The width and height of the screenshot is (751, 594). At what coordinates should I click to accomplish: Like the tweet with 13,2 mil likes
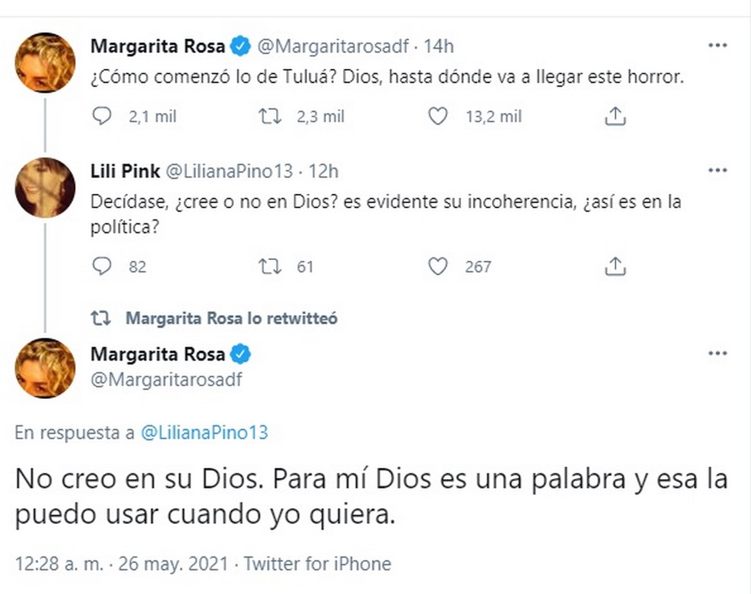[x=437, y=116]
